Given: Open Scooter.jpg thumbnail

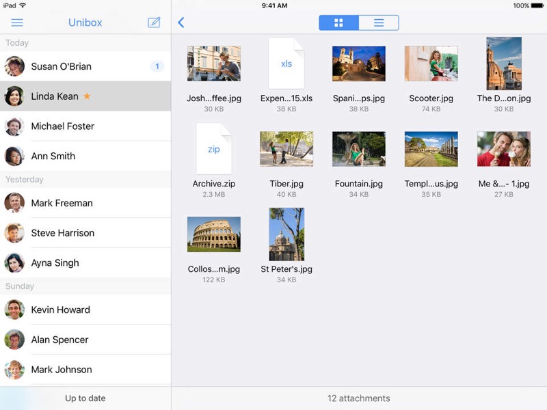Looking at the screenshot, I should pos(431,64).
